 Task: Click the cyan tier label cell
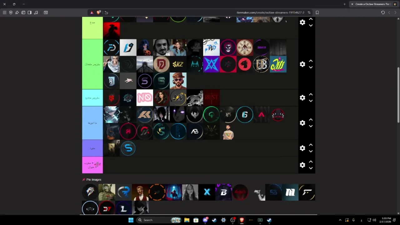point(92,98)
